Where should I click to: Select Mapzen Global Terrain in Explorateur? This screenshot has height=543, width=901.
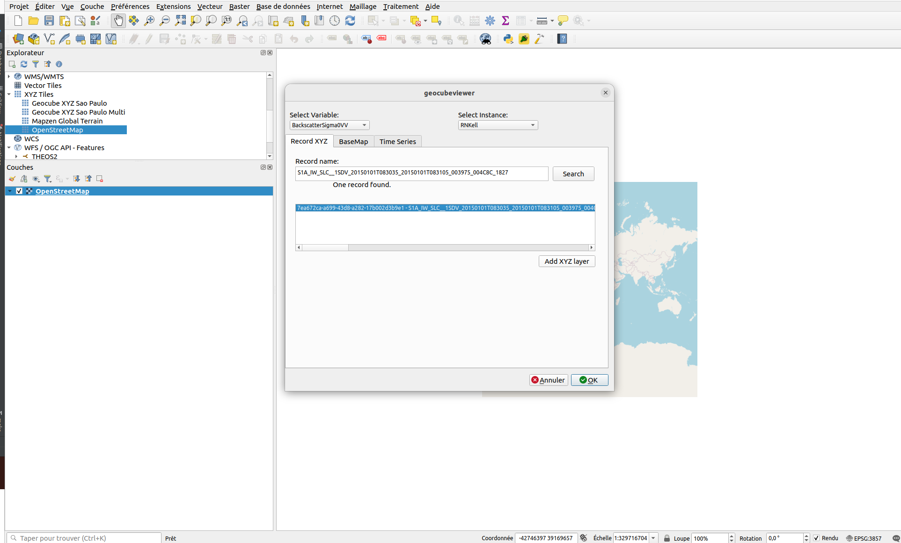[x=67, y=121]
